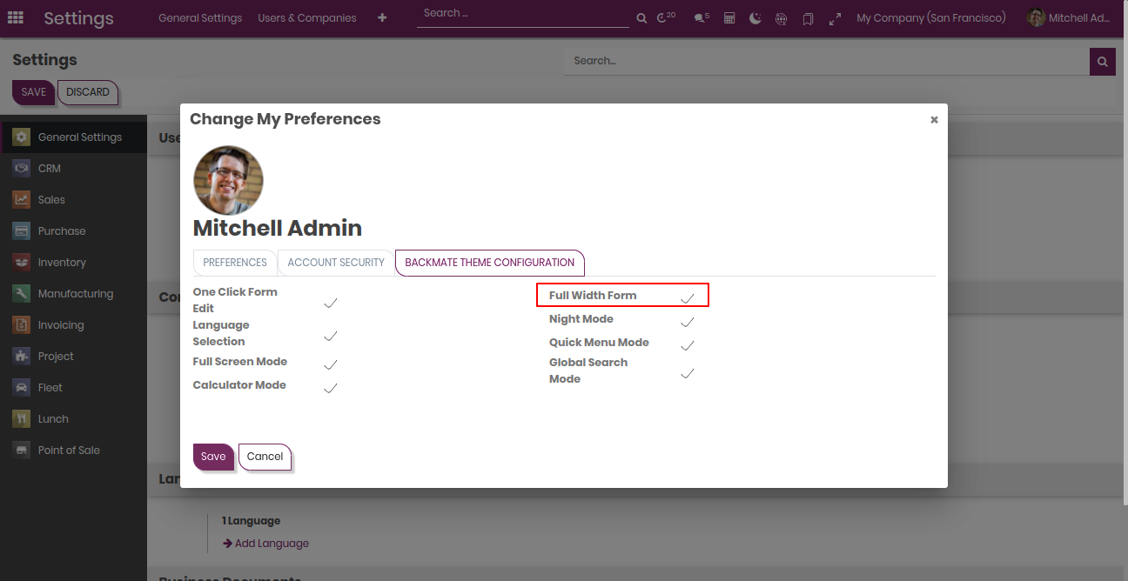Toggle Calculator Mode checkbox
Screen dimensions: 1128x581
pos(331,388)
